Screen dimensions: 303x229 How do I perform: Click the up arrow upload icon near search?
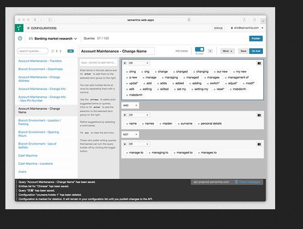tap(61, 51)
